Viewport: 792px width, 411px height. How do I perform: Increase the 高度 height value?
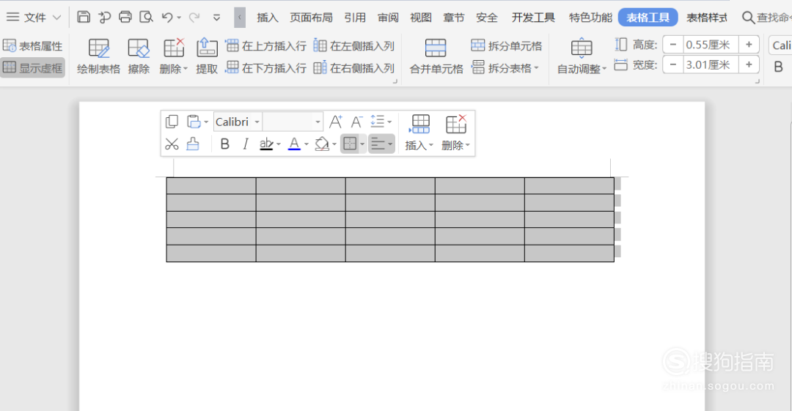(x=749, y=45)
